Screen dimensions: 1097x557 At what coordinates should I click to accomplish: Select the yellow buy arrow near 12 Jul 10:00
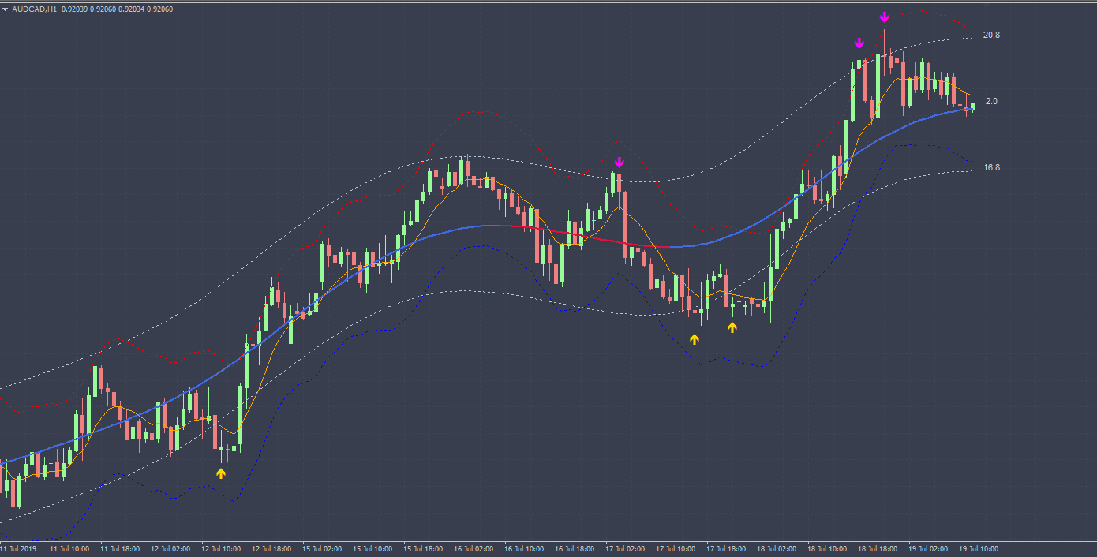click(x=221, y=473)
